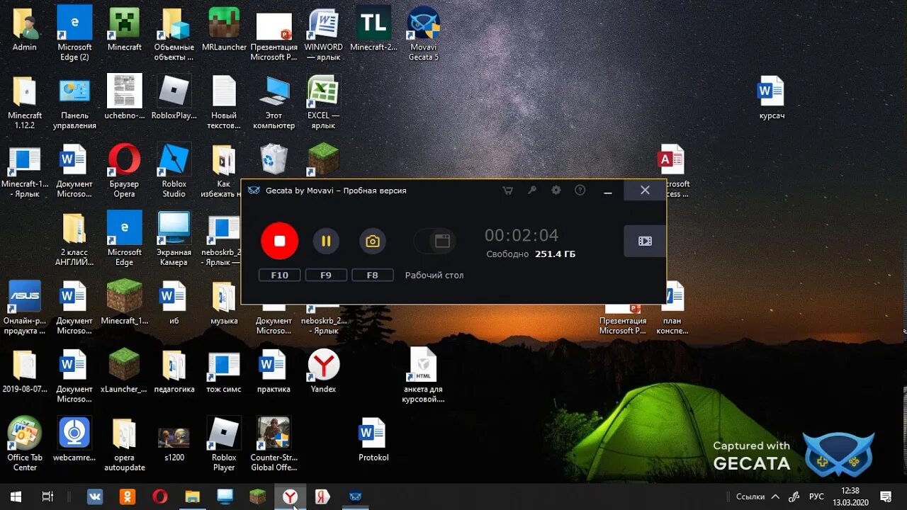Image resolution: width=907 pixels, height=510 pixels.
Task: Select the EXCEL shortcut icon
Action: pyautogui.click(x=323, y=102)
